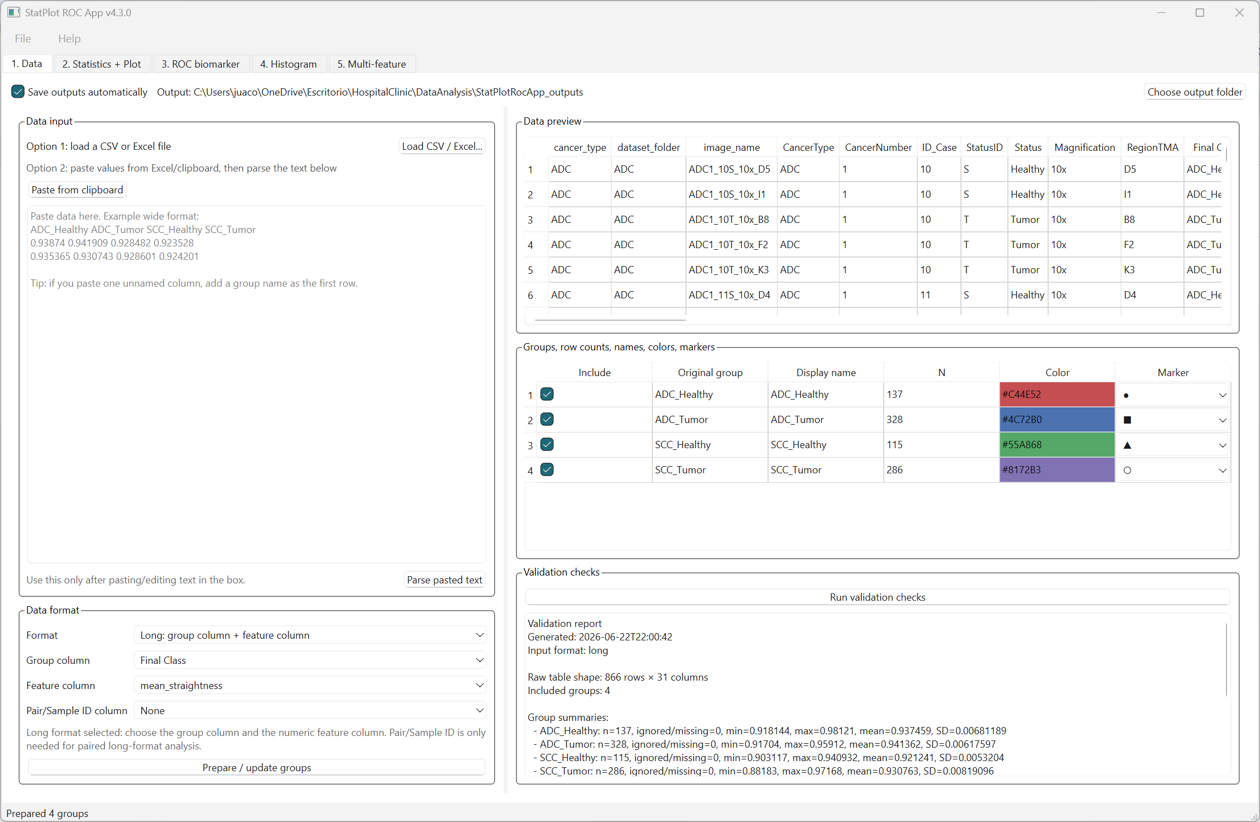Screen dimensions: 1260x822
Task: Click the Data preview horizontal scrollbar
Action: click(x=610, y=320)
